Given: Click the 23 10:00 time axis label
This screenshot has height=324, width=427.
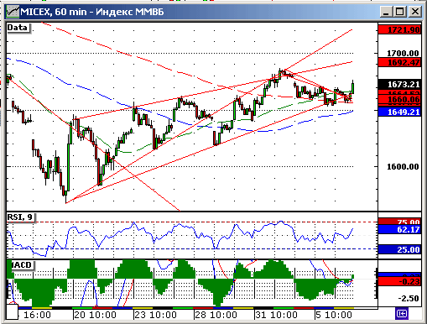Looking at the screenshot, I should tap(155, 315).
